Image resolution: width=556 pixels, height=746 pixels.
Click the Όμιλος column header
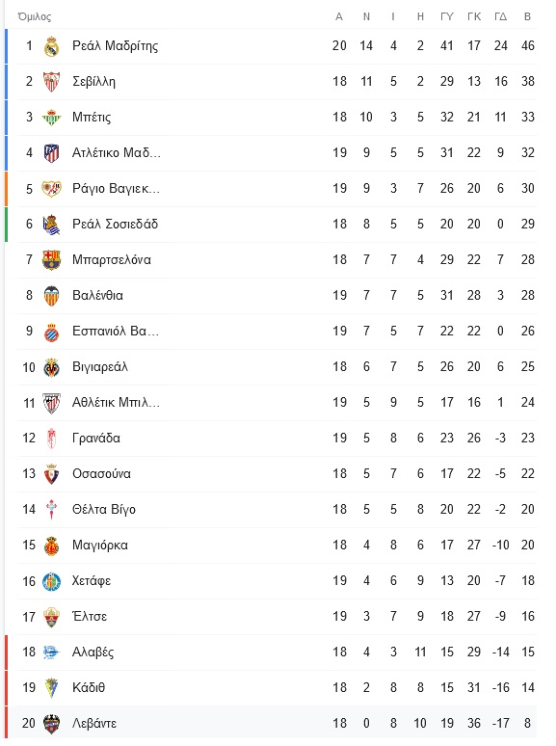(35, 17)
